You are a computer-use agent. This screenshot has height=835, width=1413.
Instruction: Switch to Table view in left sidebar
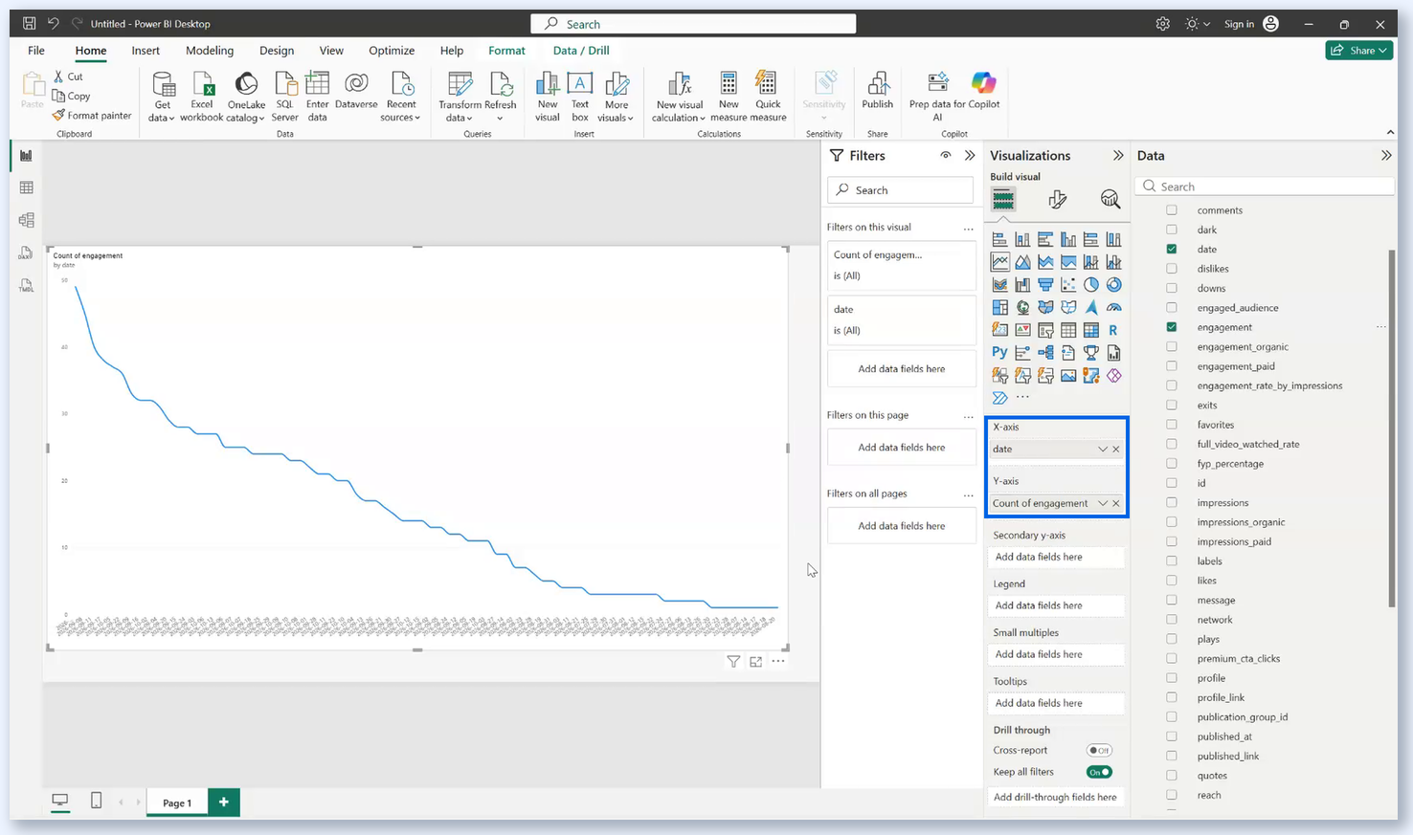(x=27, y=187)
